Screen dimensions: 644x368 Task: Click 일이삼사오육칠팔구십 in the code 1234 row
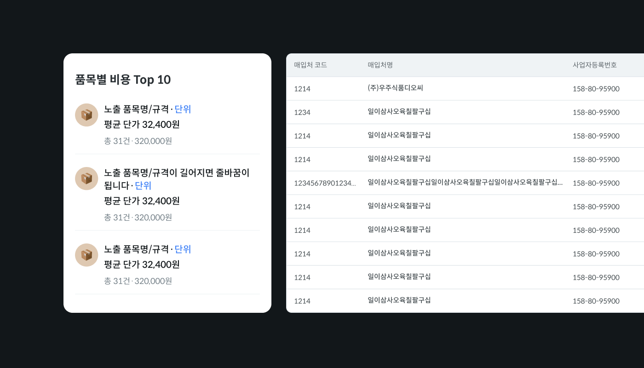(399, 111)
